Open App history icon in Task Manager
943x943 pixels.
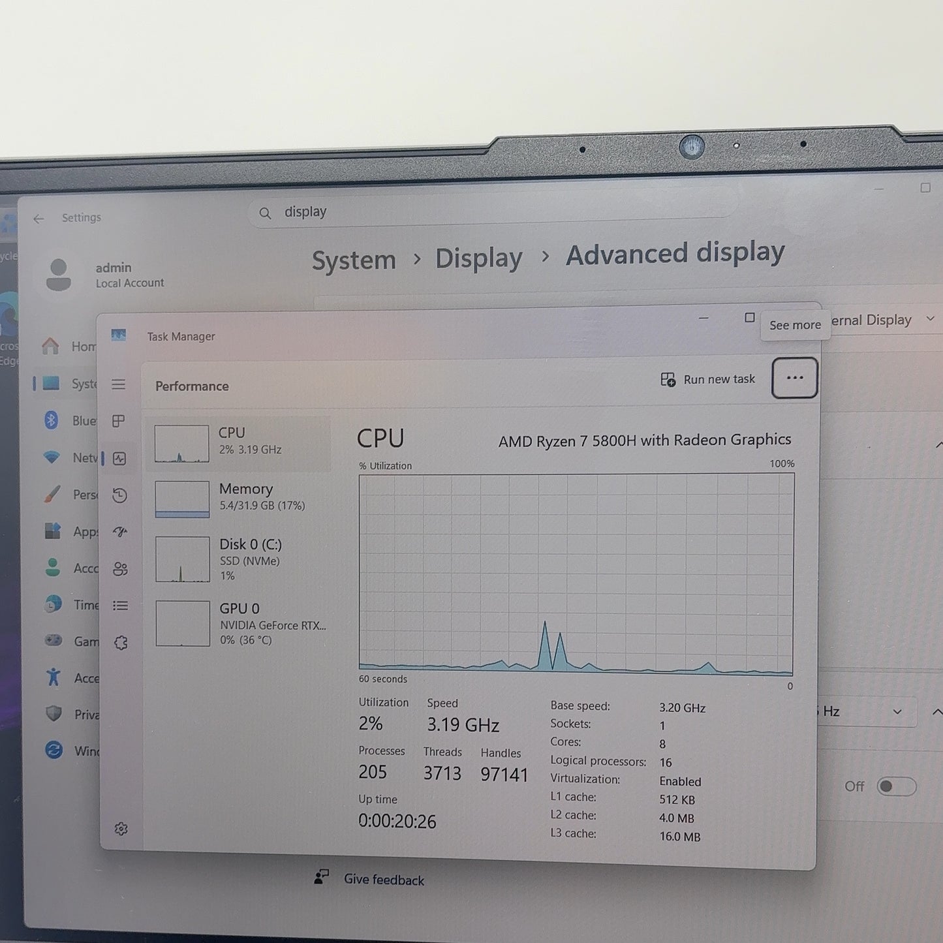(119, 495)
